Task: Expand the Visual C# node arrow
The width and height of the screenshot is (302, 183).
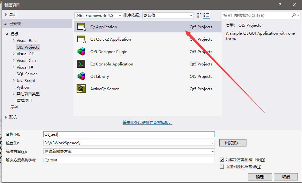Action: pyautogui.click(x=13, y=54)
